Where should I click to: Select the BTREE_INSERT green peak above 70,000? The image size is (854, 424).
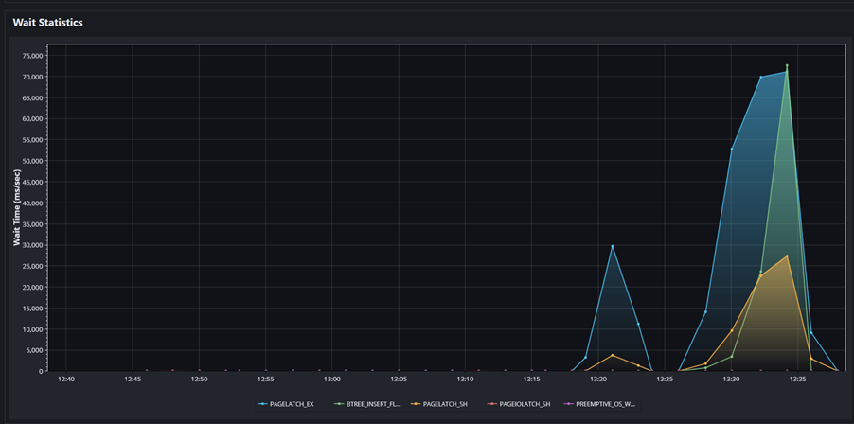click(x=787, y=66)
